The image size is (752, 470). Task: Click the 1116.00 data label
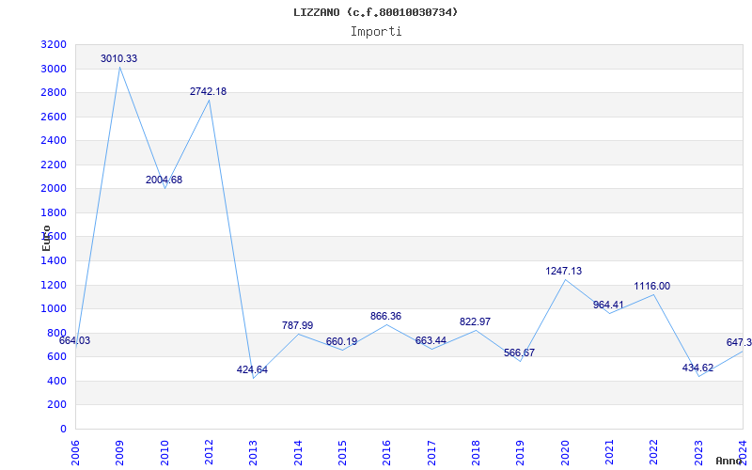coord(652,287)
